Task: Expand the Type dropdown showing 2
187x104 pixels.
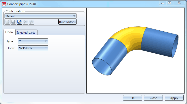Action: tap(33, 41)
